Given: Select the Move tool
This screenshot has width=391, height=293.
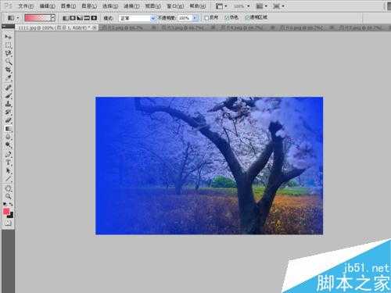Looking at the screenshot, I should tap(8, 37).
